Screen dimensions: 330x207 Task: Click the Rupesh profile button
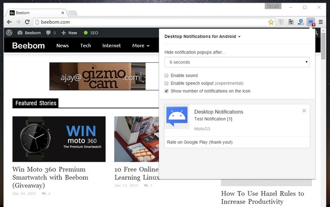[273, 6]
